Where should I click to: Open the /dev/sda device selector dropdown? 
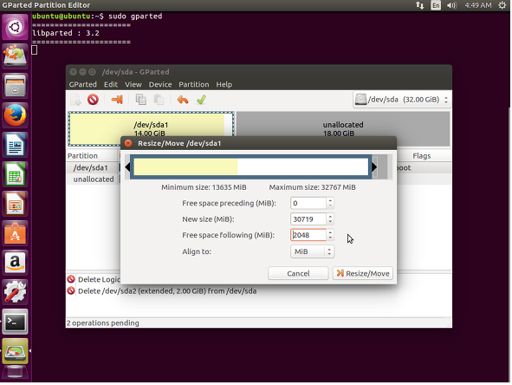(x=402, y=100)
